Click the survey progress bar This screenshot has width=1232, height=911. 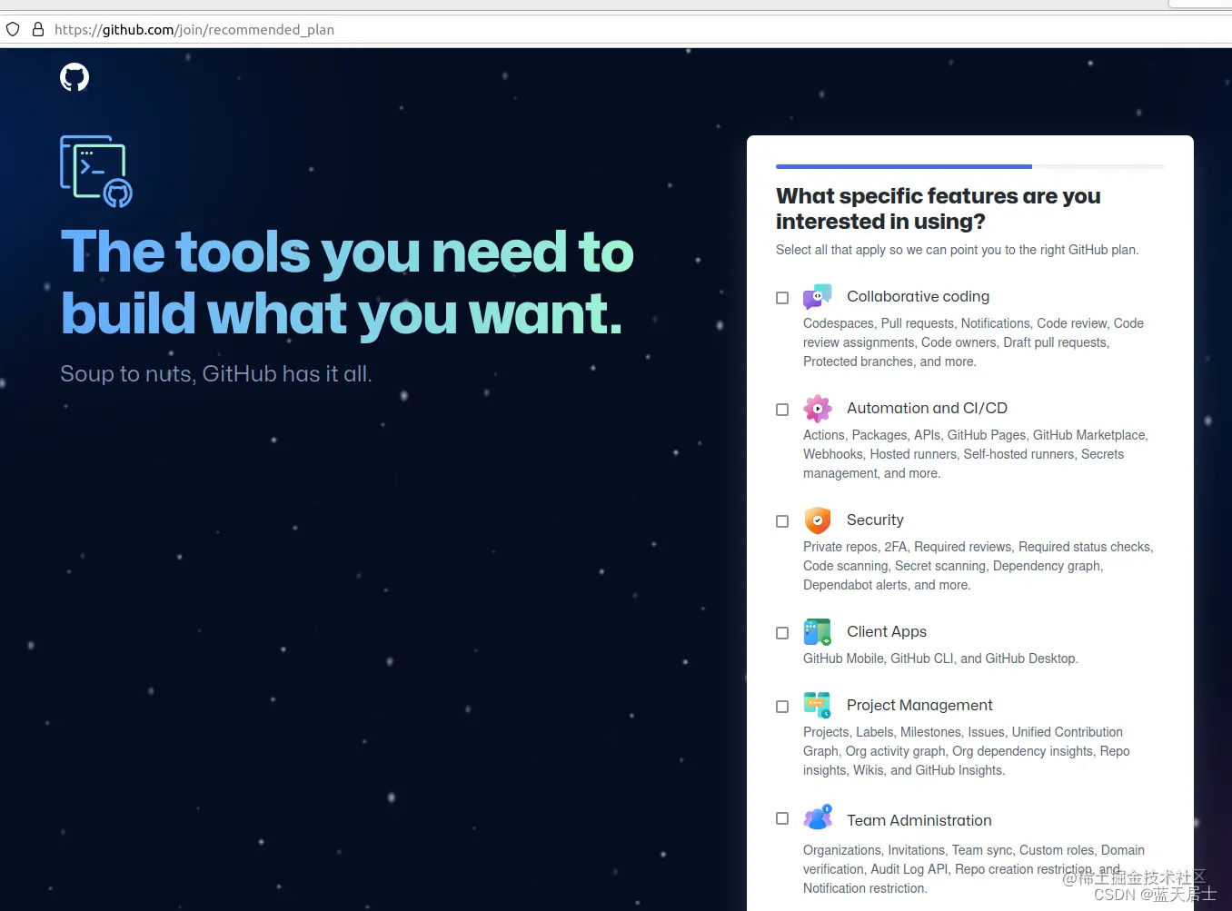point(970,167)
